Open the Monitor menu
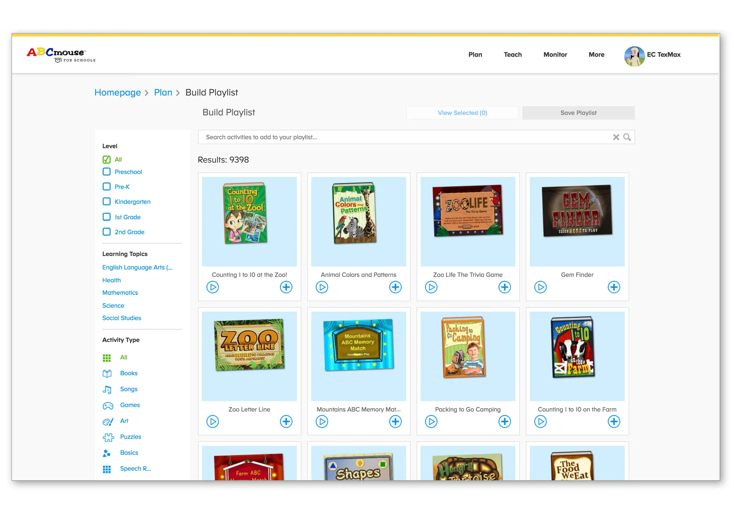Screen dimensions: 734x514 click(555, 54)
